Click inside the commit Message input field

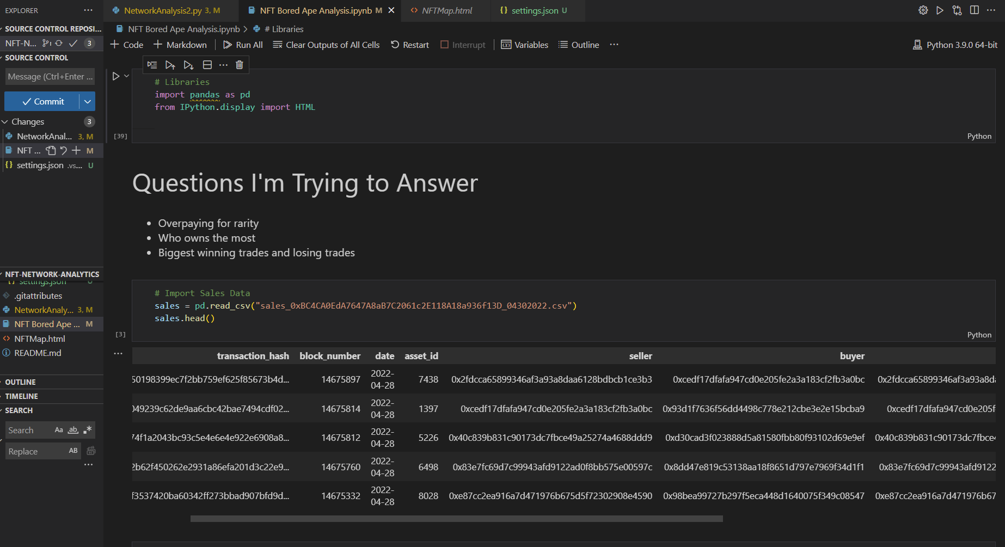click(50, 76)
